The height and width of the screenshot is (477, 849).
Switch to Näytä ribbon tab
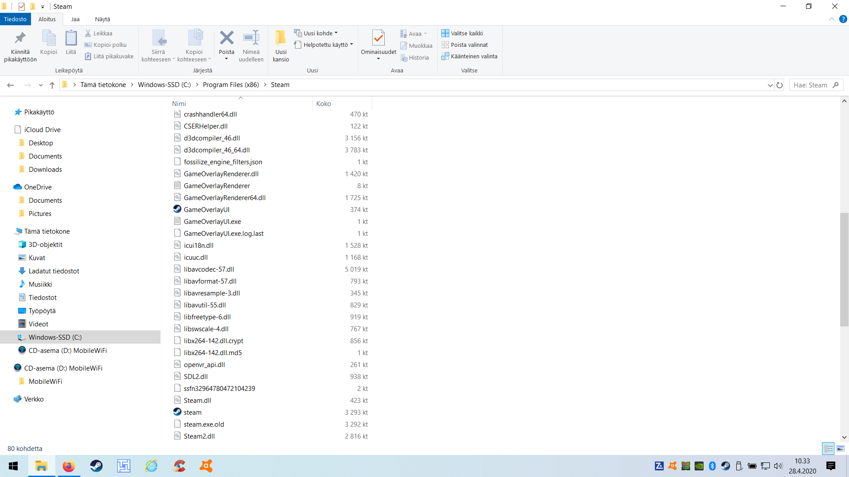point(102,19)
